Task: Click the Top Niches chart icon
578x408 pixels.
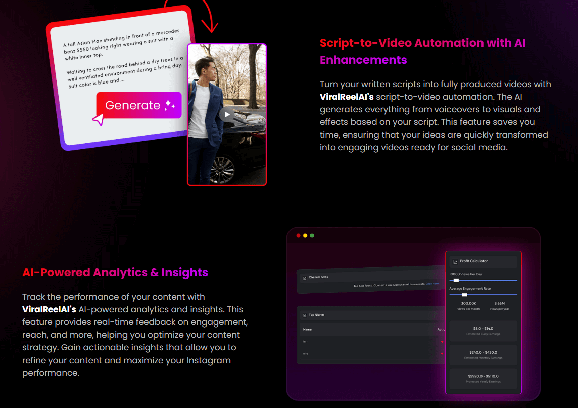Action: click(x=305, y=315)
